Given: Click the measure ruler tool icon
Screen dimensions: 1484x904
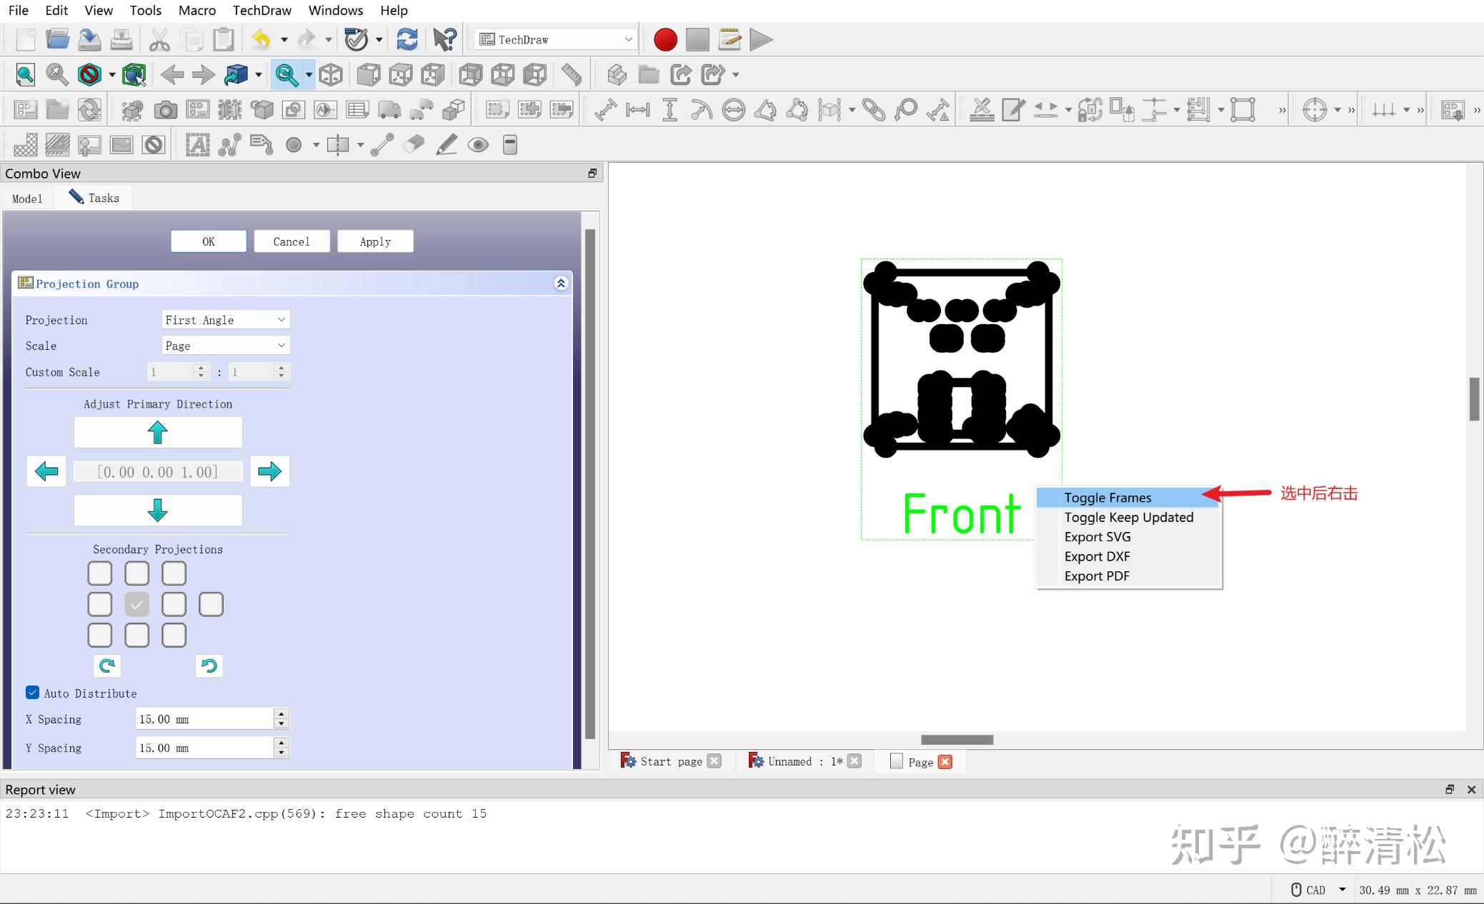Looking at the screenshot, I should click(x=571, y=74).
